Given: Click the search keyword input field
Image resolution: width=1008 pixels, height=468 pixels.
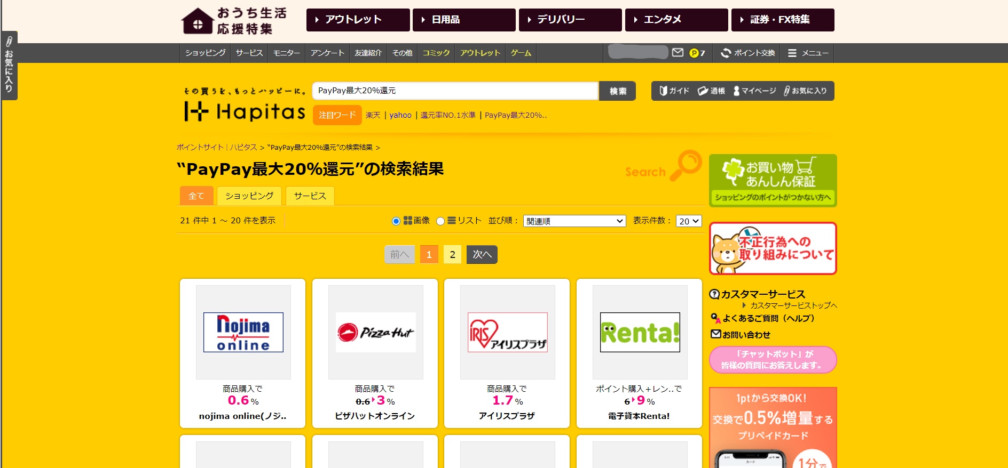Looking at the screenshot, I should 455,91.
